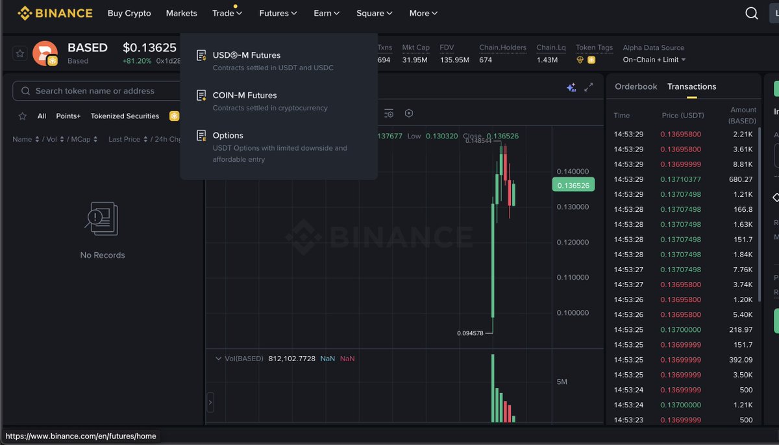
Task: Click the USDⓈ-M Futures contract icon
Action: [x=201, y=56]
